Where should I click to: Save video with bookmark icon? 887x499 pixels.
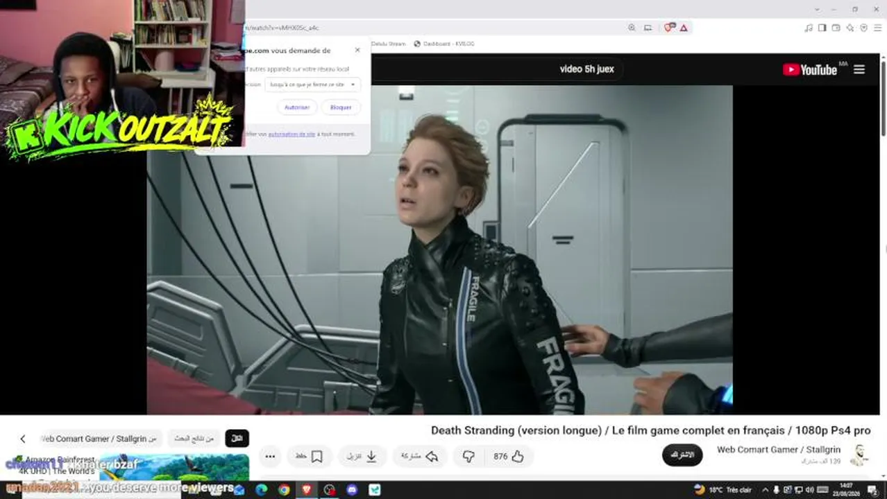310,456
